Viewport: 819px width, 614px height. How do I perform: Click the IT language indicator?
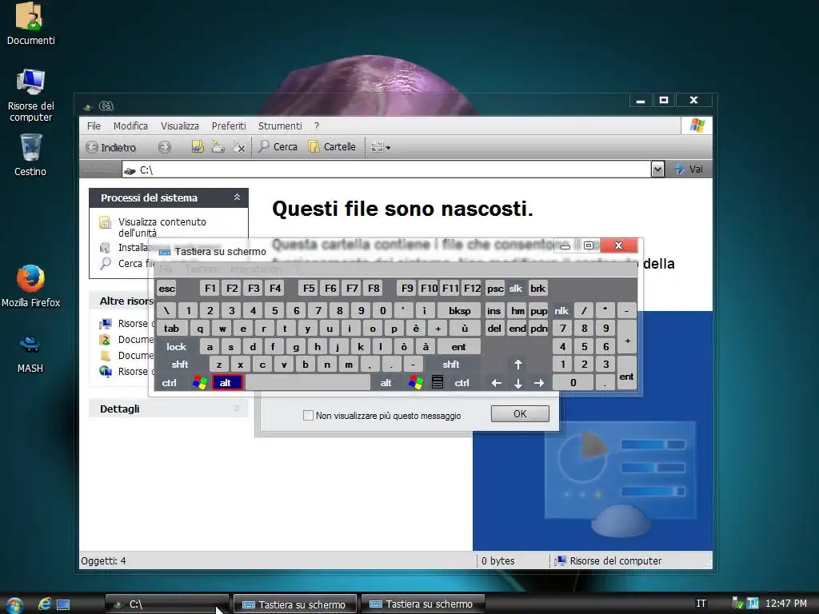(701, 604)
